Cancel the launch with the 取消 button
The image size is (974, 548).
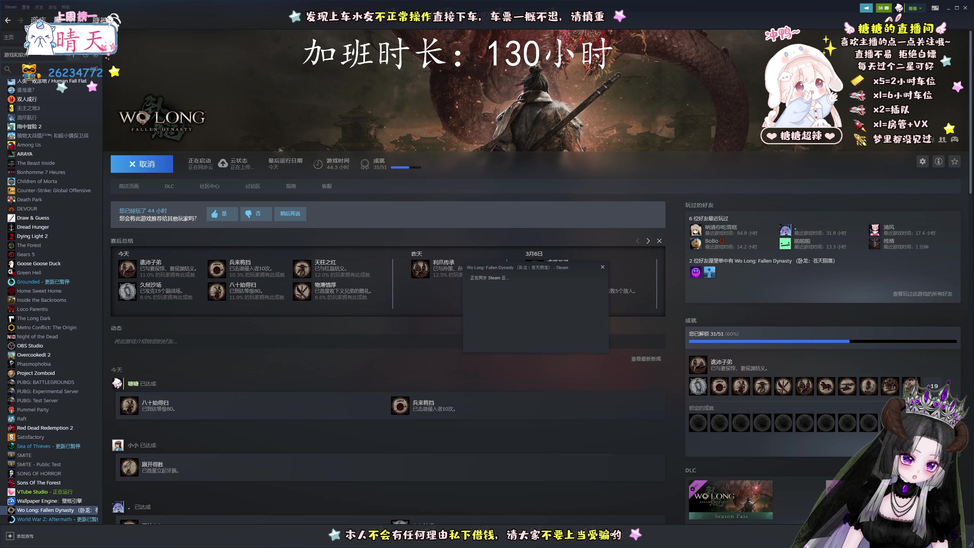142,164
